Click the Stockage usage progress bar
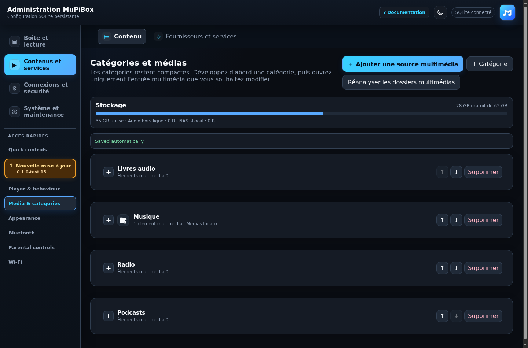 click(301, 114)
